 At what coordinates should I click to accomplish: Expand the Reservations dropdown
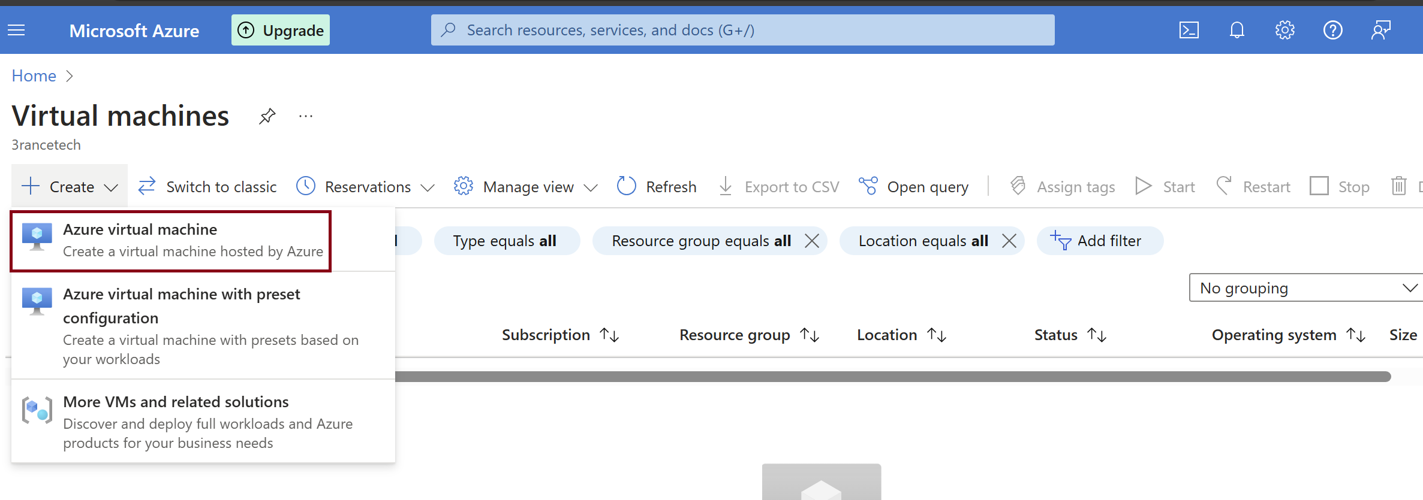365,187
